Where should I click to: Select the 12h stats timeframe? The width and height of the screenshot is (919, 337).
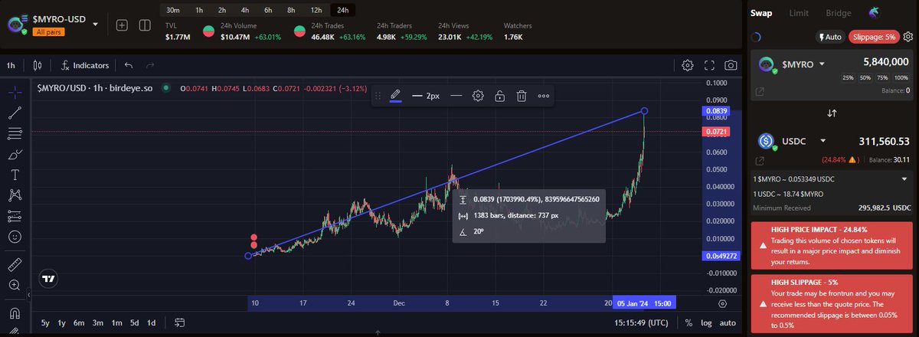point(316,10)
